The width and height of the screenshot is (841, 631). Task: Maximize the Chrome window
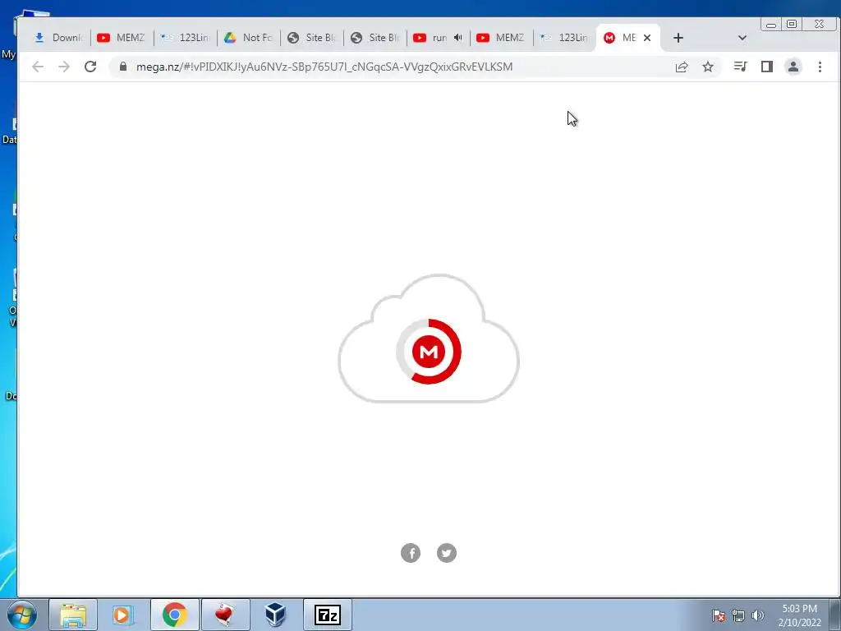[792, 24]
